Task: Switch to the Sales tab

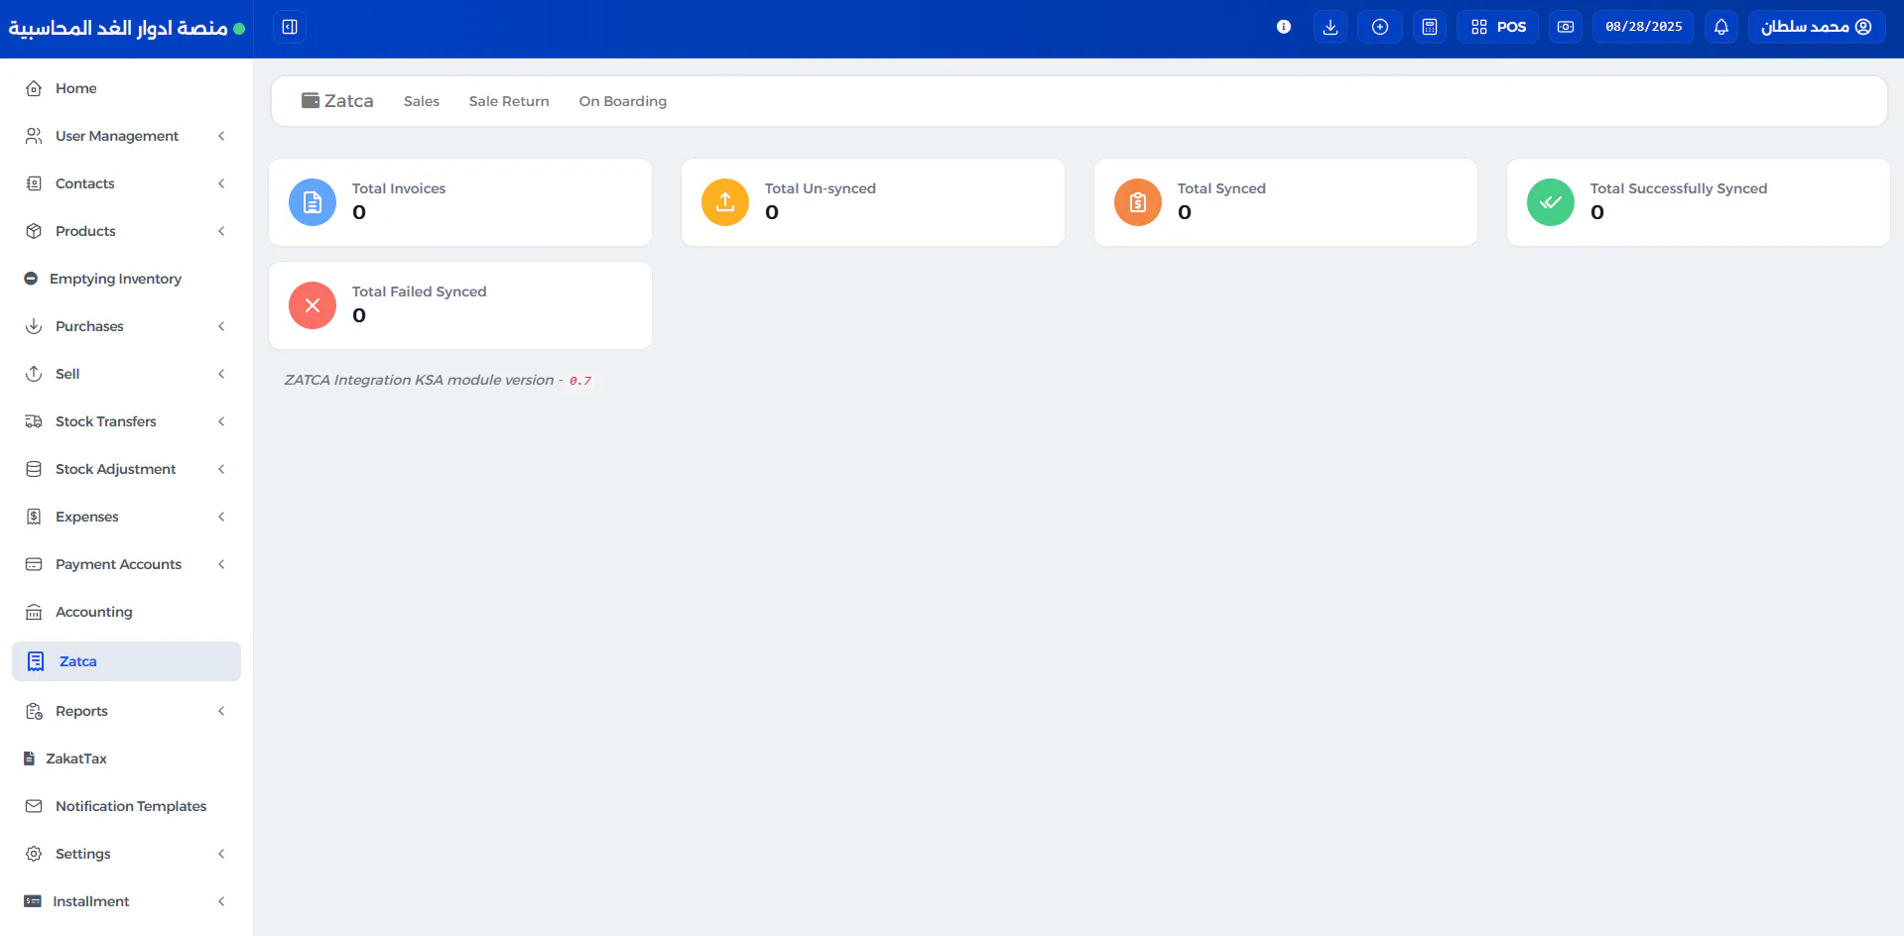Action: tap(422, 101)
